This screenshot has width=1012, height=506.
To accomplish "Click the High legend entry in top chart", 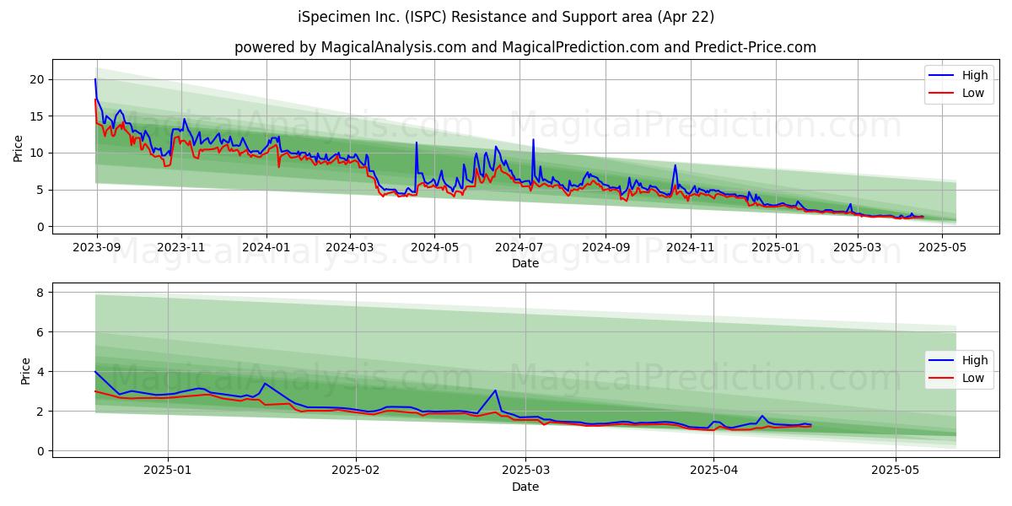I will click(961, 76).
